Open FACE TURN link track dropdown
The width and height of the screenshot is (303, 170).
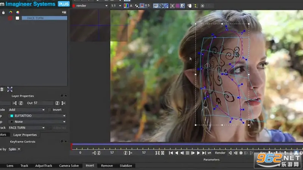click(x=27, y=128)
